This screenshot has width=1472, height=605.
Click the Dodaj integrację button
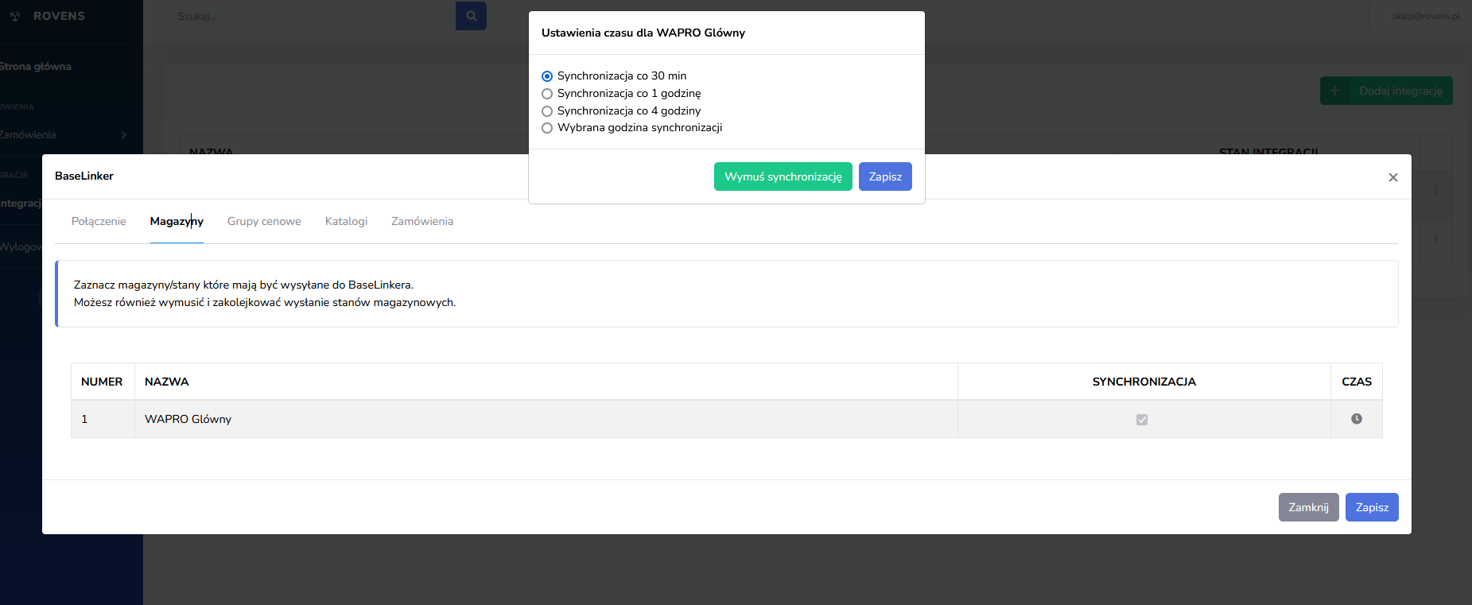(x=1386, y=91)
